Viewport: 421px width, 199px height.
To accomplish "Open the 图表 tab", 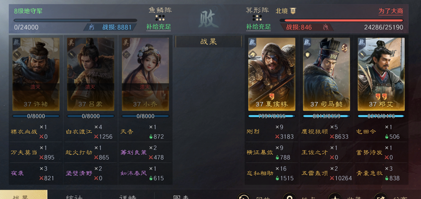I will [181, 196].
